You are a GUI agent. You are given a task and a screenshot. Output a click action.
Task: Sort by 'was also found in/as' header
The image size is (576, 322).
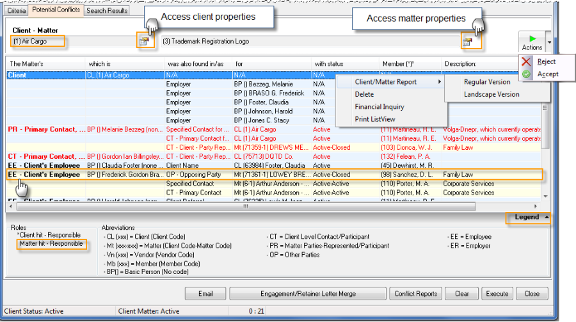pos(198,64)
